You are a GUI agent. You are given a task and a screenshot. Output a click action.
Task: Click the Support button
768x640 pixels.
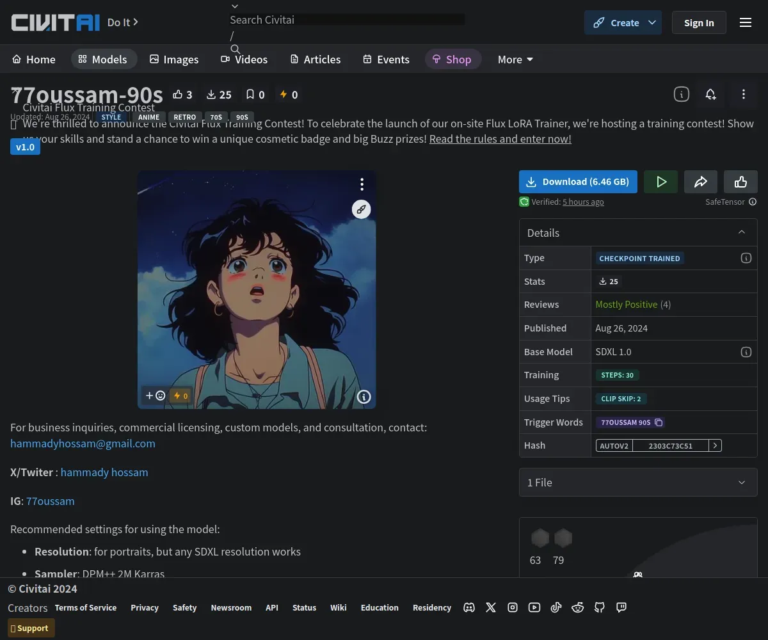click(31, 628)
